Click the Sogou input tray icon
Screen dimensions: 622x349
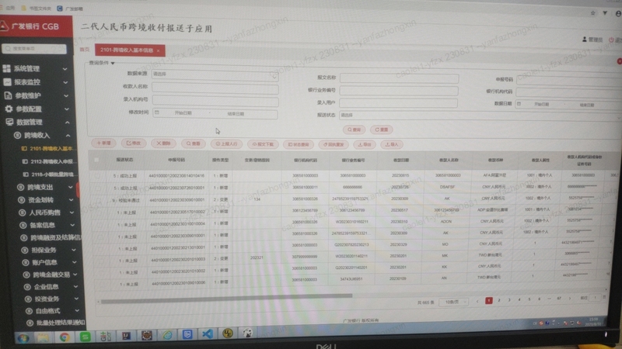click(540, 323)
